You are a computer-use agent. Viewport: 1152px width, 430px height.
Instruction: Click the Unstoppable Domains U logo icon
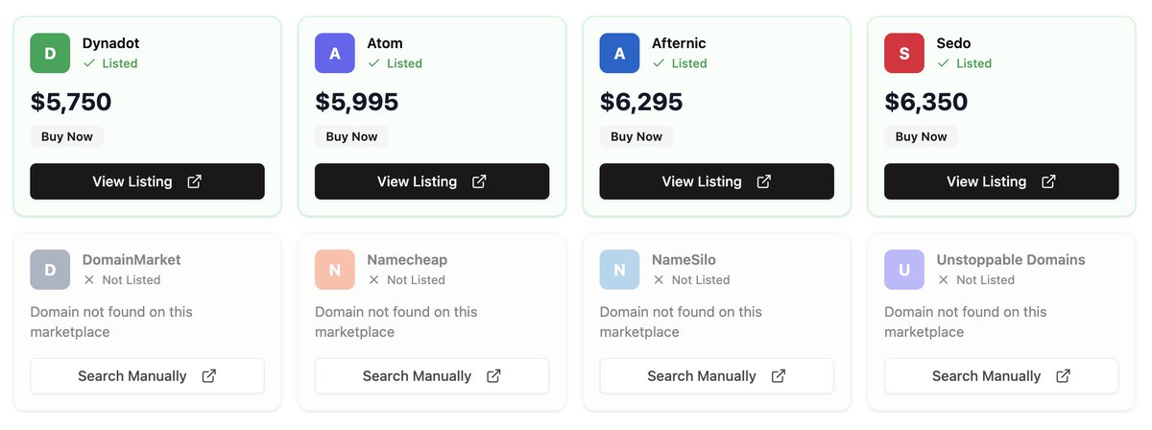click(x=904, y=270)
